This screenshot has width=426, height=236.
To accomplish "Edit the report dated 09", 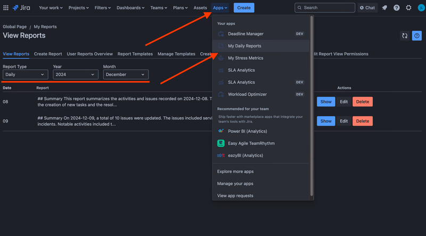I will (343, 121).
